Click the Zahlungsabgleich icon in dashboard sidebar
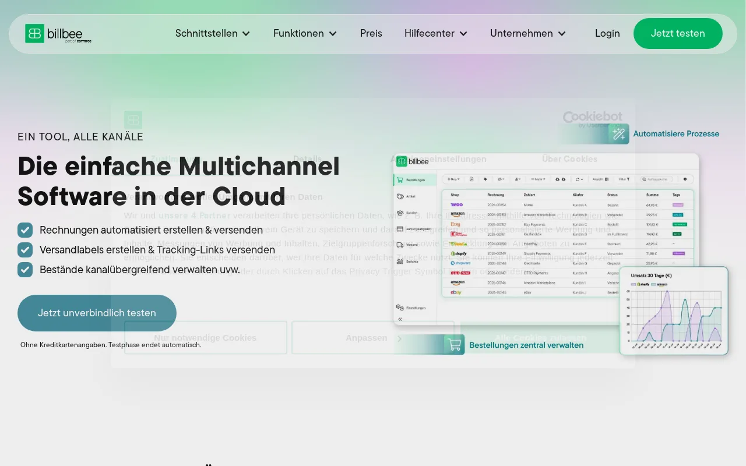 [x=400, y=229]
